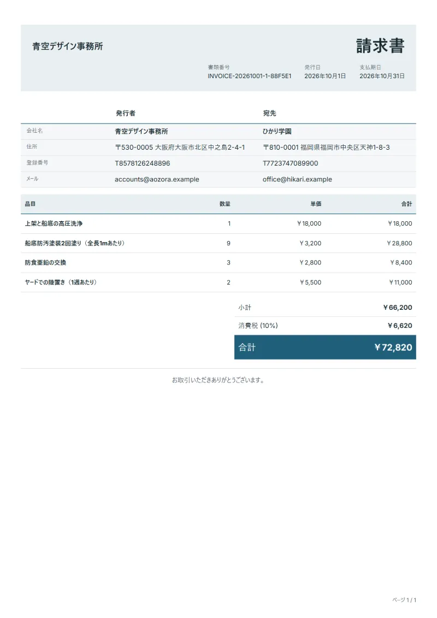Click the thank-you note お取引いただきありがとうございます。
The image size is (437, 618).
pos(218,380)
